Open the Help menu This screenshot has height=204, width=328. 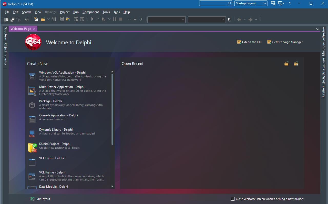(127, 12)
